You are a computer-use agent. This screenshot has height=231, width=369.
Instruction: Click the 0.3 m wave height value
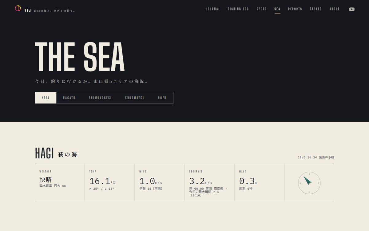point(248,181)
